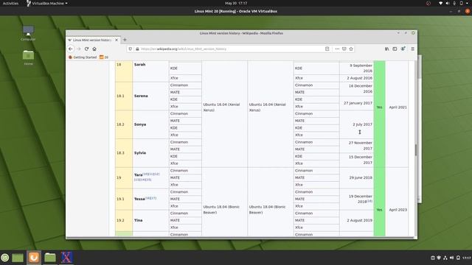Click the Firefox taskbar icon
This screenshot has height=265, width=472.
pos(34,258)
